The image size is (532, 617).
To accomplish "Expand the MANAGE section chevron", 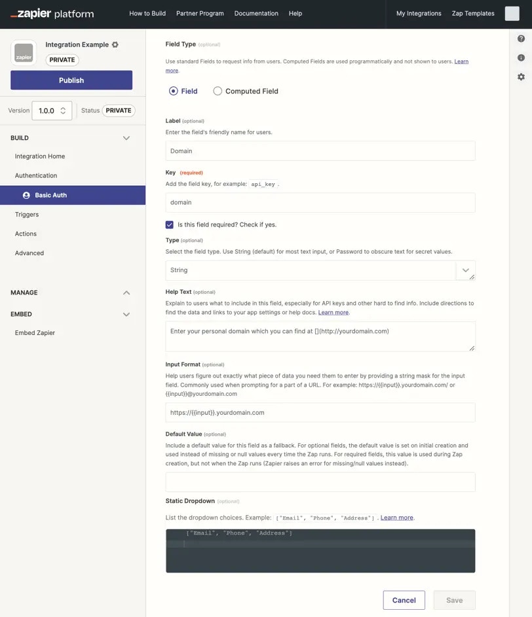I will tap(126, 292).
